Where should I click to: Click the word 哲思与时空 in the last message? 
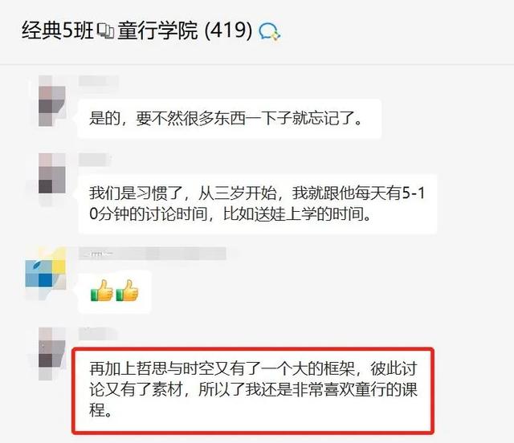[174, 369]
